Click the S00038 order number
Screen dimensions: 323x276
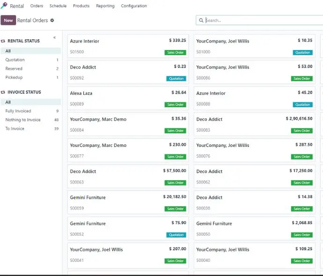pos(203,208)
